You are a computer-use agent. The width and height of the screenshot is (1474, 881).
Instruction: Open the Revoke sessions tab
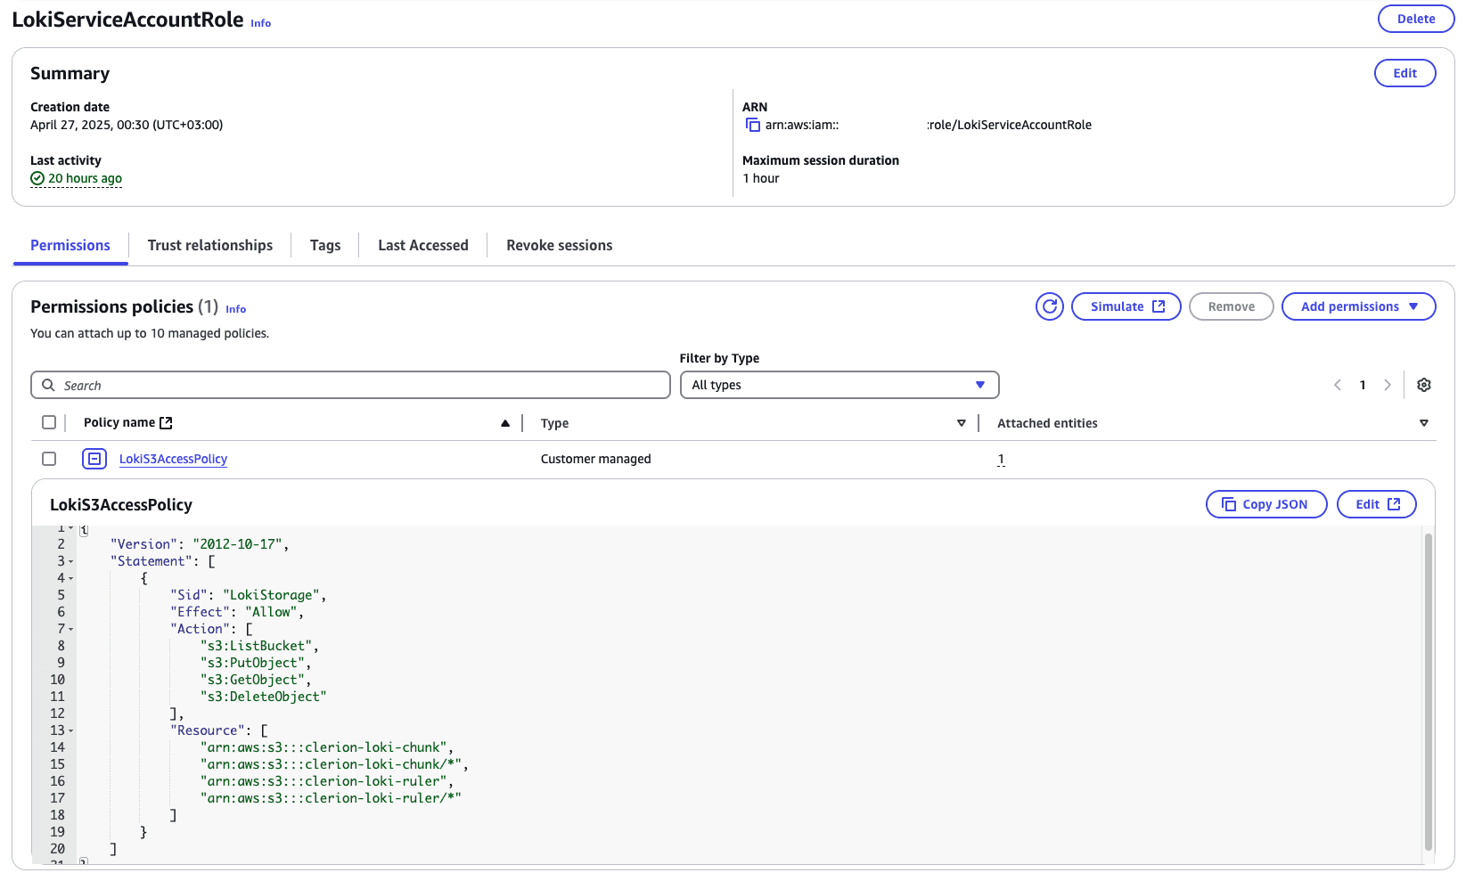click(560, 245)
